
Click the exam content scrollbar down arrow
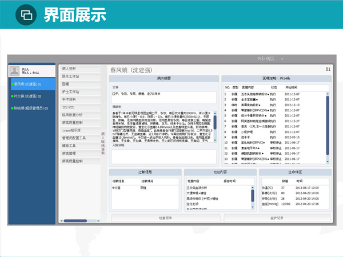point(253,207)
